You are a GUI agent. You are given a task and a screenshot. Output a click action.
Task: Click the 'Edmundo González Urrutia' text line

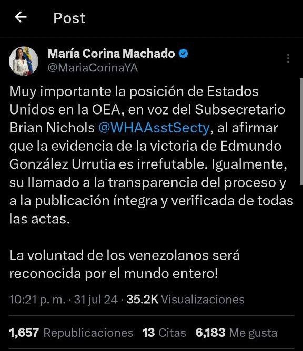[x=148, y=164]
